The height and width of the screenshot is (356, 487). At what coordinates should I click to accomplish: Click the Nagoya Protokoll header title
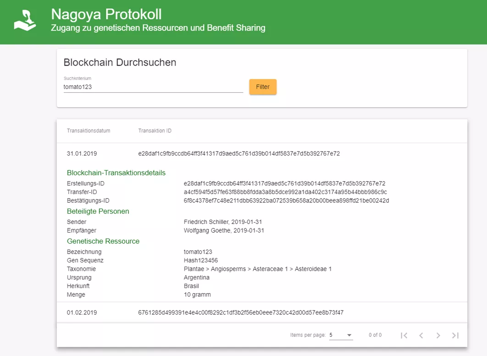click(x=106, y=14)
